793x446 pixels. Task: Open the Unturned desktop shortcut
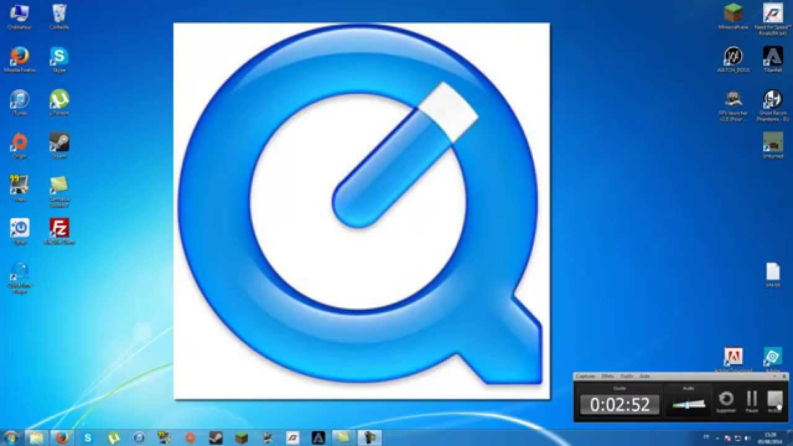pos(773,146)
